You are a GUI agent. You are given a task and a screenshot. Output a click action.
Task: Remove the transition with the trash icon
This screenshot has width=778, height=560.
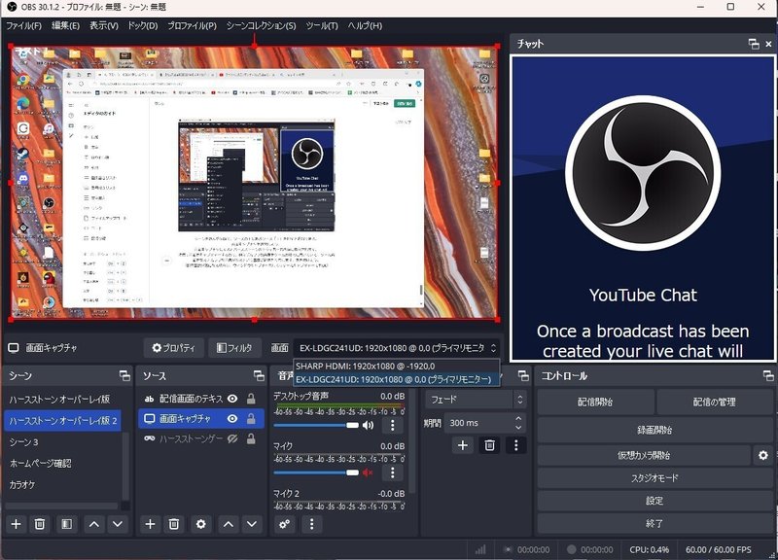pyautogui.click(x=489, y=445)
